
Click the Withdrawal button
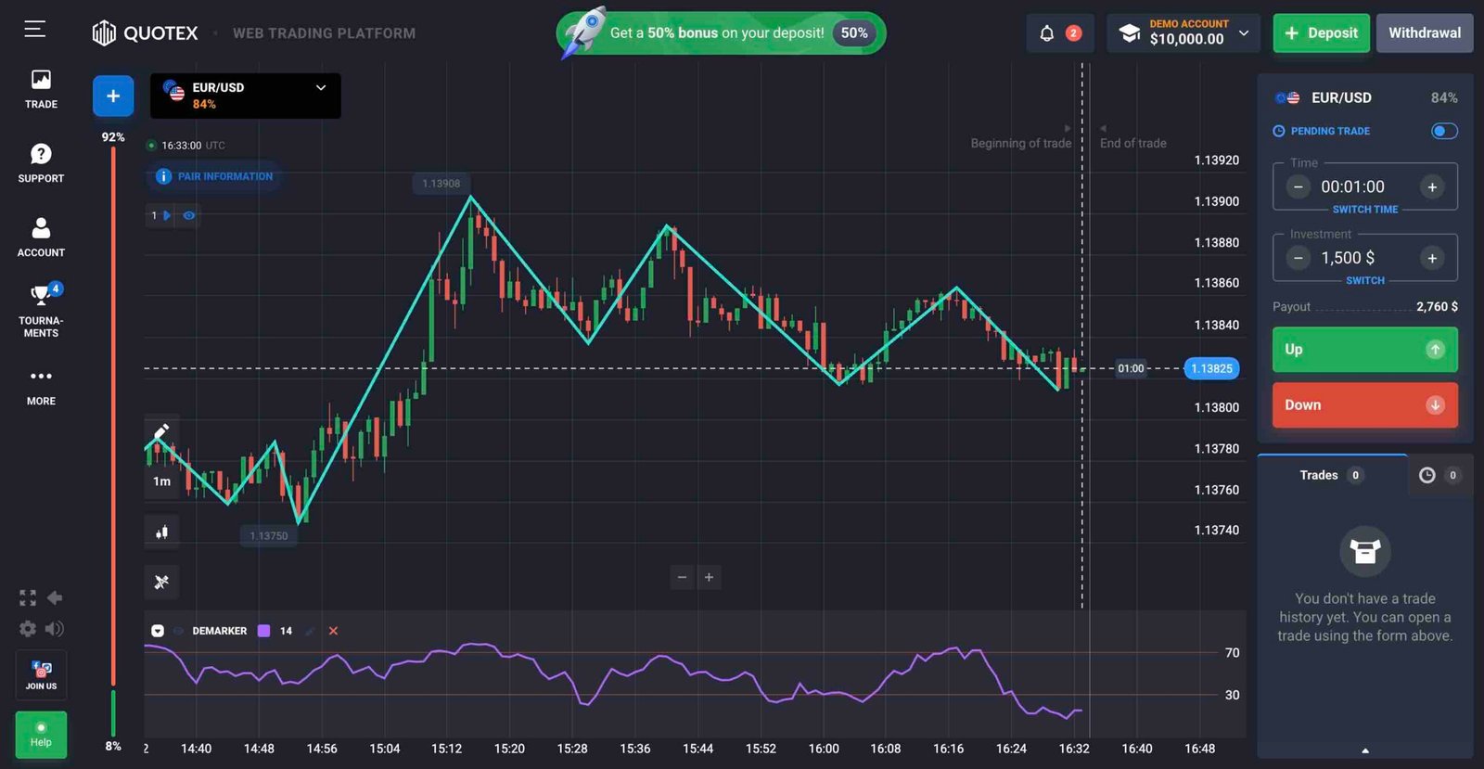click(1425, 33)
